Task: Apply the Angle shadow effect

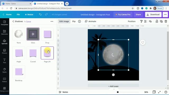Action: click(19, 53)
